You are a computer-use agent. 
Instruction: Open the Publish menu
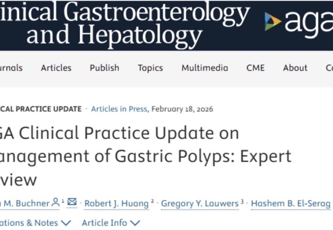pos(104,68)
